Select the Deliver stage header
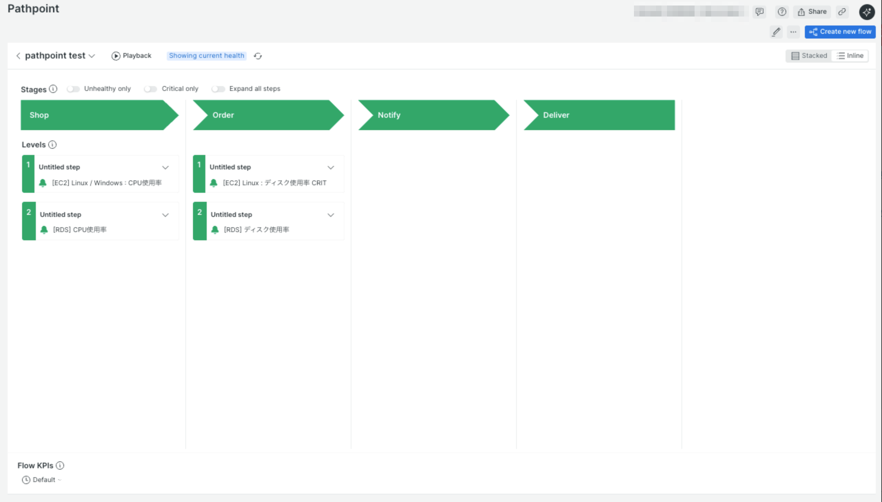This screenshot has width=882, height=502. 599,115
